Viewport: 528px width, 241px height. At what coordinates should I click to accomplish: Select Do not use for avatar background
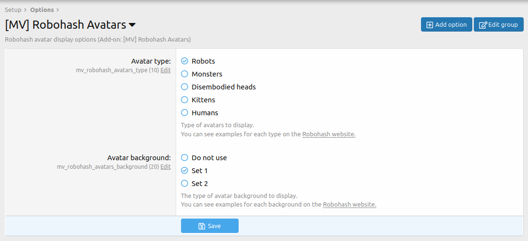pos(184,158)
